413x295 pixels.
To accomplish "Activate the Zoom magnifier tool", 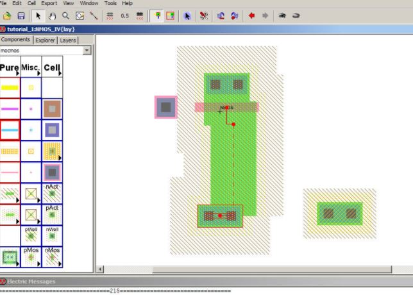I will coord(66,15).
